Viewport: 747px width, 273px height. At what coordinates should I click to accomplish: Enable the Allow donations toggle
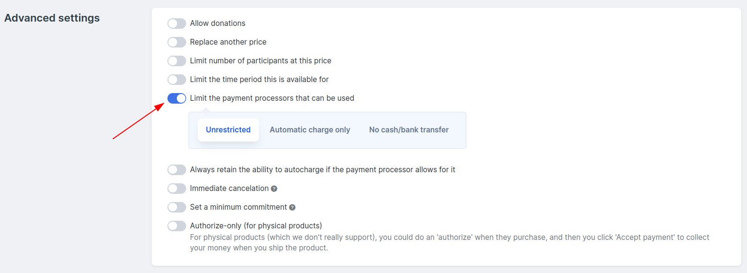pos(177,24)
